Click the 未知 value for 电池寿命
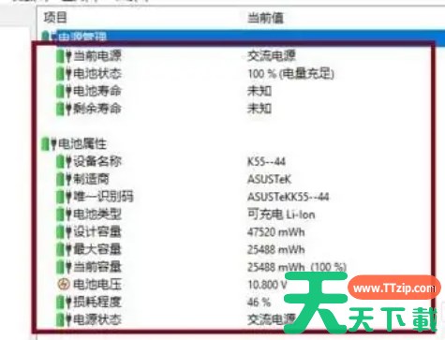This screenshot has height=340, width=445. click(x=260, y=91)
